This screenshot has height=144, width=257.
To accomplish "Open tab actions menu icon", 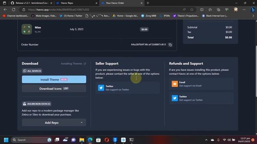I will pyautogui.click(x=4, y=3).
